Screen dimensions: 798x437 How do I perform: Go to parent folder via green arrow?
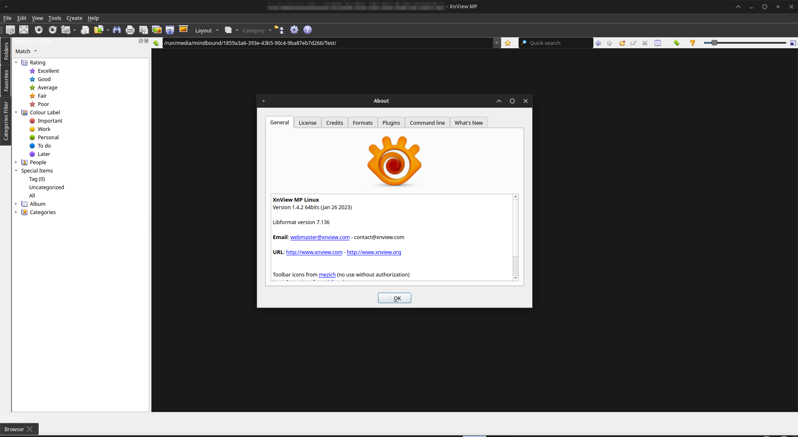click(156, 43)
